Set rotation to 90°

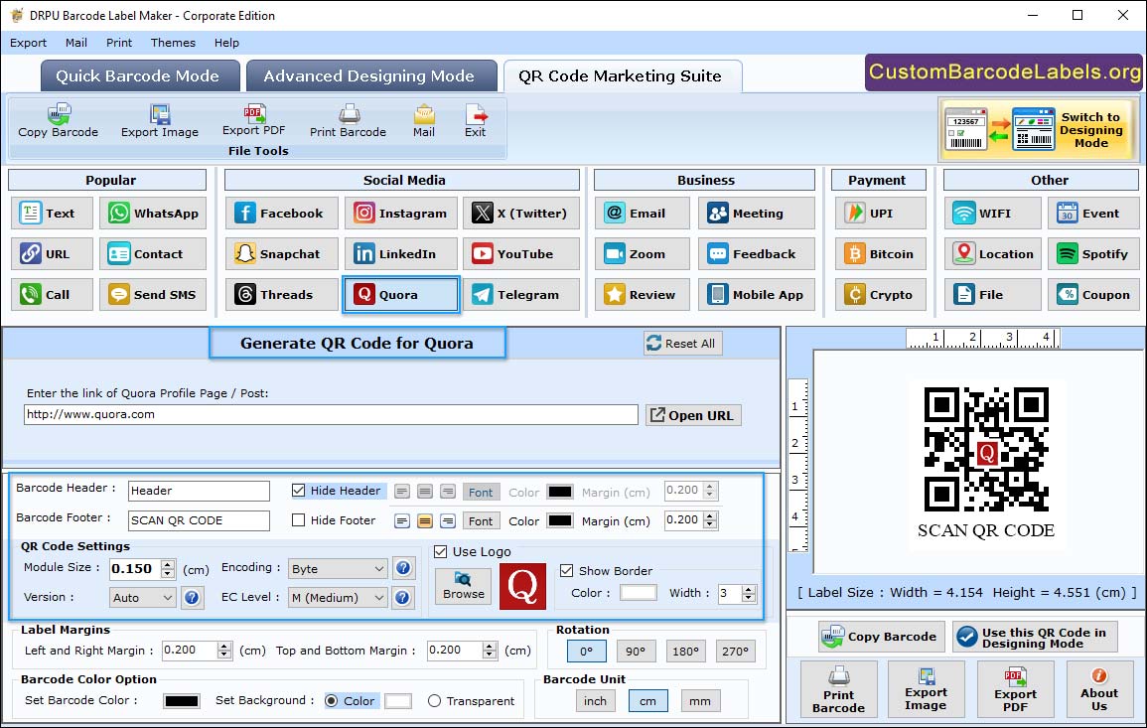tap(636, 652)
